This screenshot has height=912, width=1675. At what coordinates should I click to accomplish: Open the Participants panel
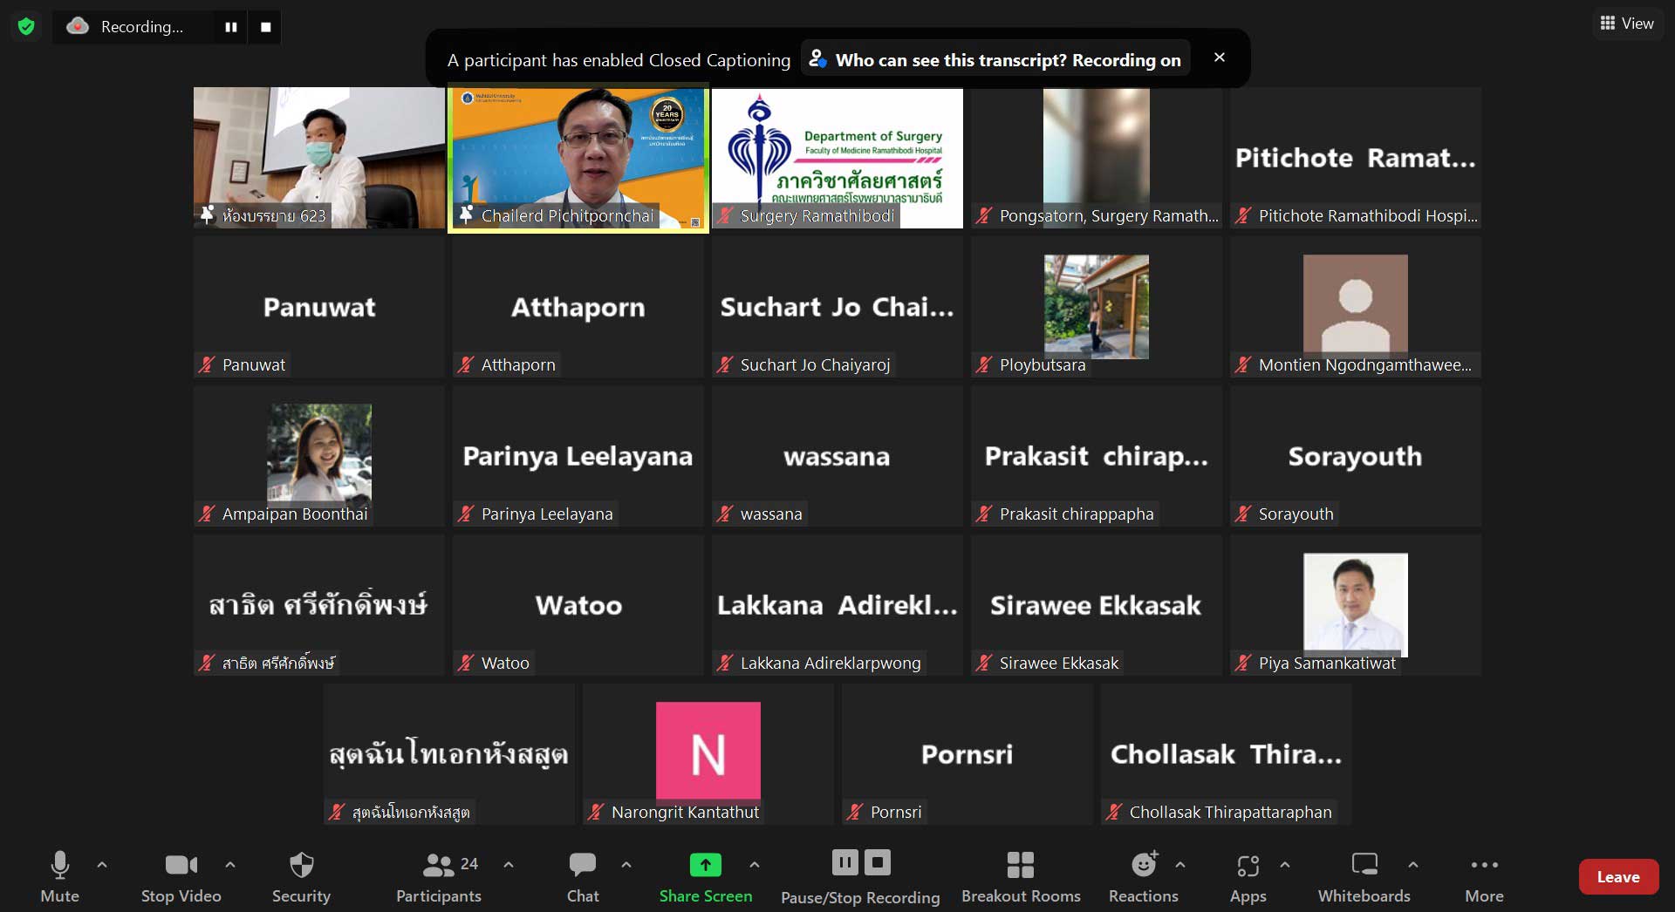click(x=439, y=865)
